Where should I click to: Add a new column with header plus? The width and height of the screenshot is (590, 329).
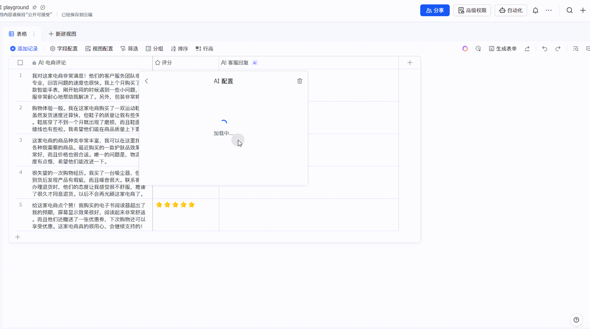tap(410, 63)
